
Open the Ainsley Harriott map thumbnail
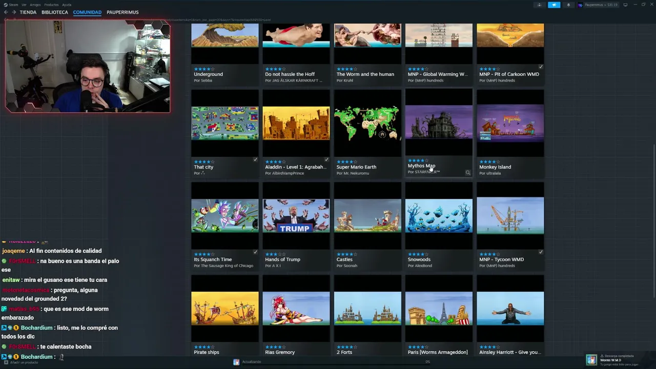point(510,309)
